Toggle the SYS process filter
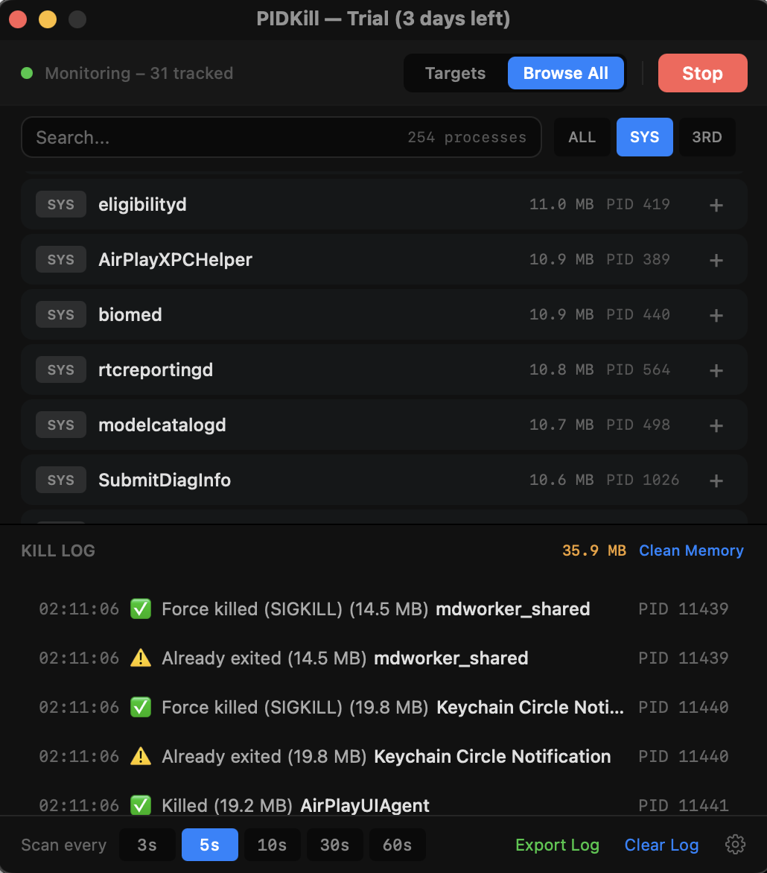Viewport: 767px width, 873px height. pos(644,137)
